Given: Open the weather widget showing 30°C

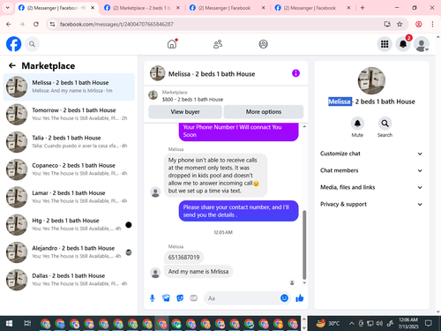Looking at the screenshot, I should 327,324.
